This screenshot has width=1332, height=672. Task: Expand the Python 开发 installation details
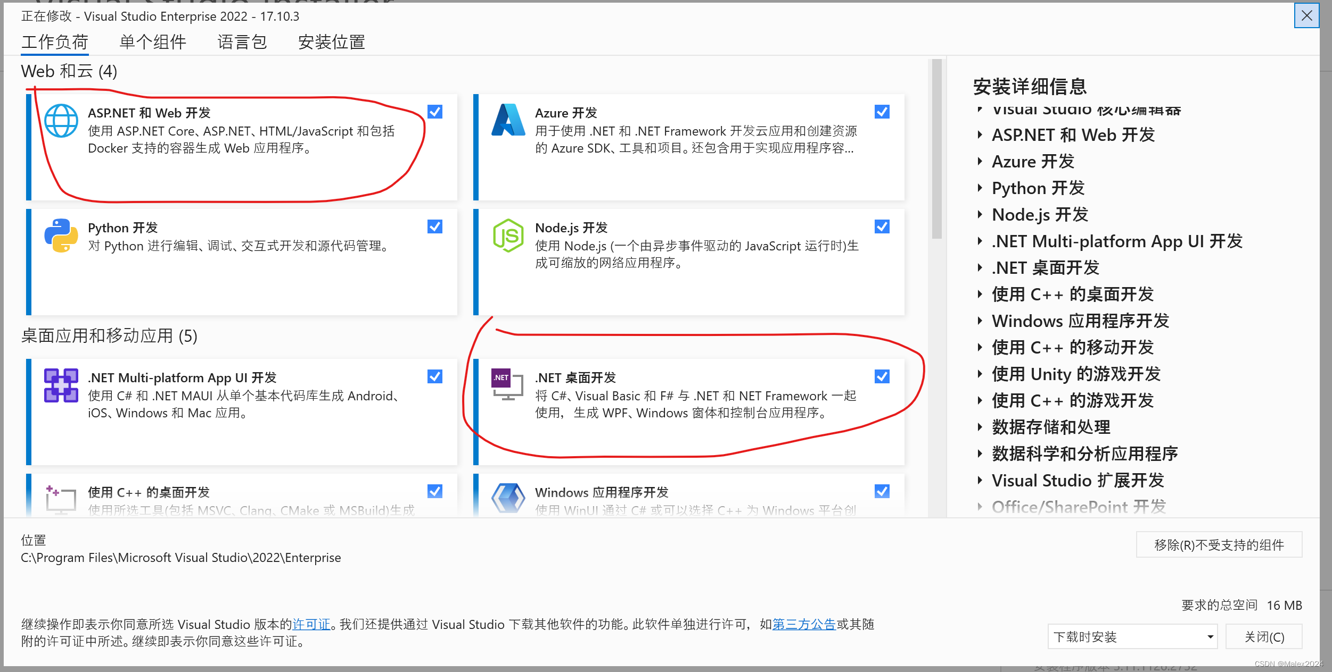click(x=981, y=188)
